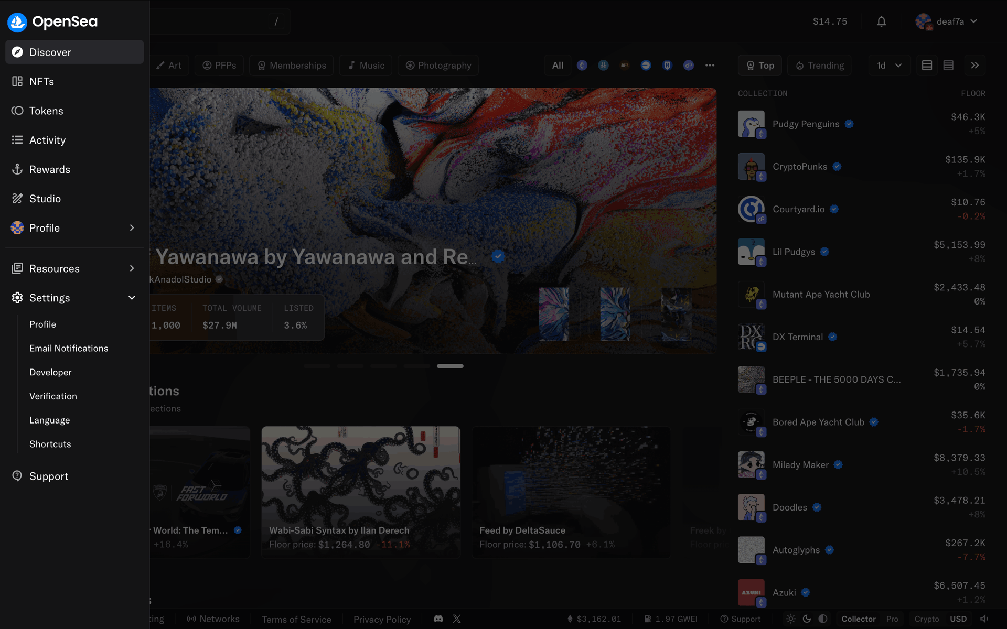Open CryptoPunks collection row
The image size is (1007, 629).
point(862,167)
